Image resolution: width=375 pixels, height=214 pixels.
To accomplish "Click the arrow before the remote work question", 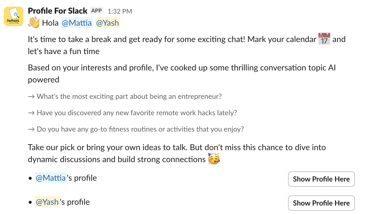I will pos(31,112).
